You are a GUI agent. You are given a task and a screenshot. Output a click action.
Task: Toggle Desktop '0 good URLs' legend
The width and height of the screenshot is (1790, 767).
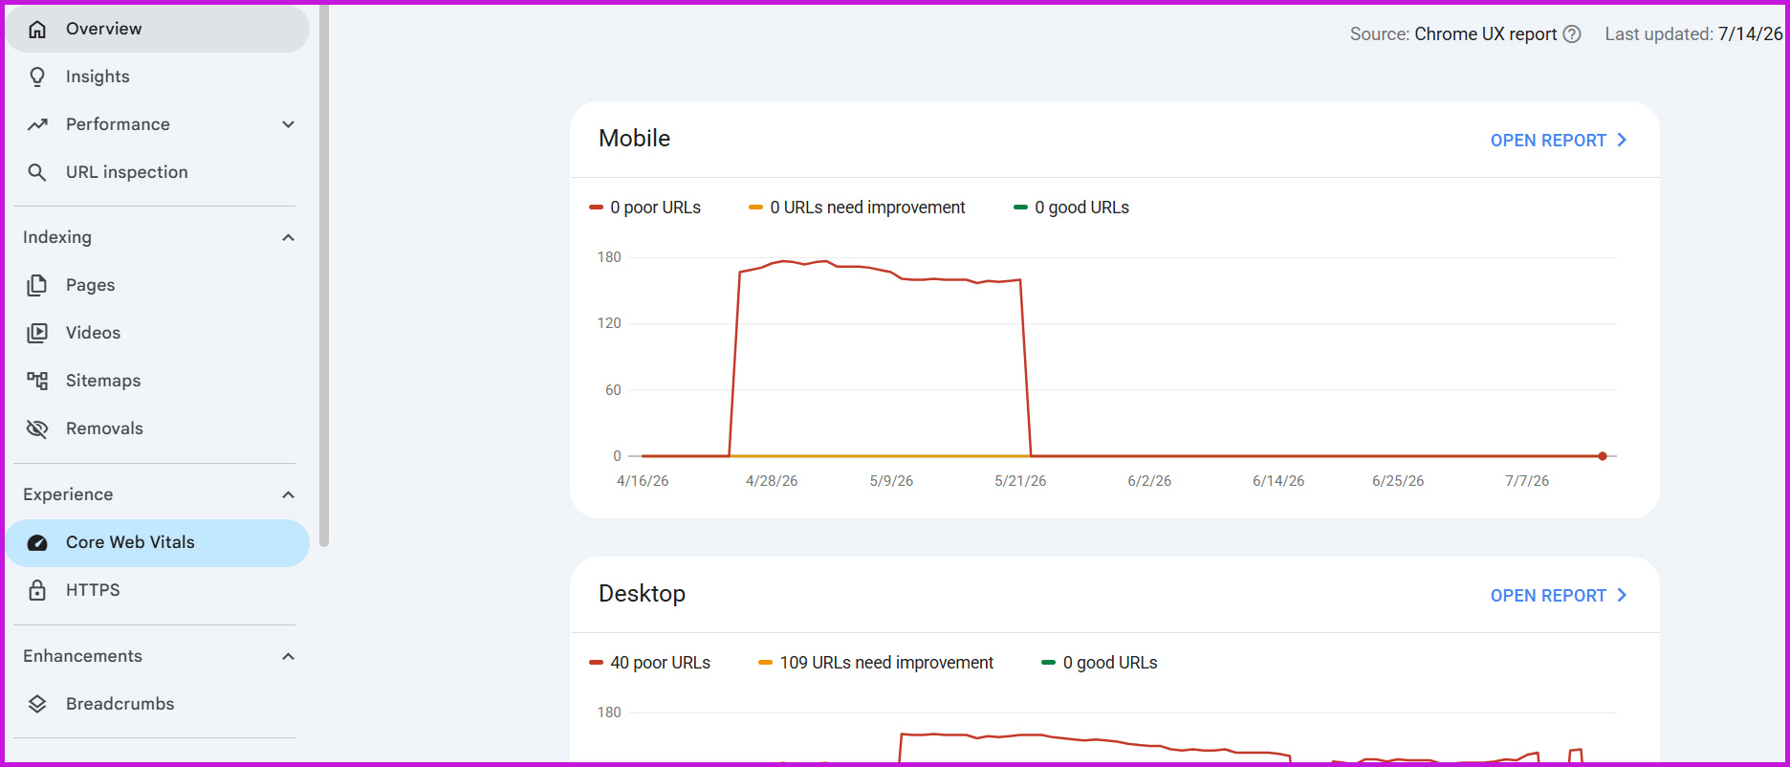[1100, 663]
